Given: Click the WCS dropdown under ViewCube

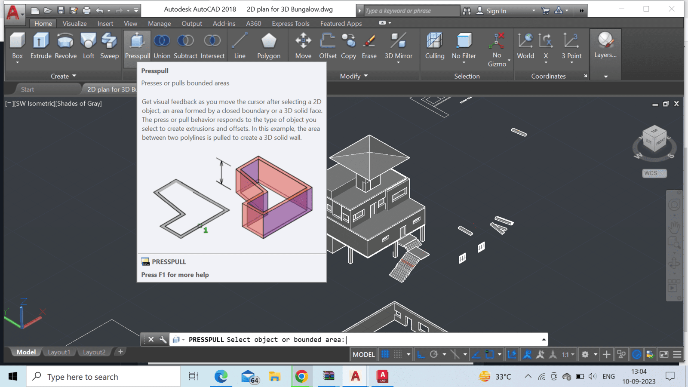Looking at the screenshot, I should 654,173.
